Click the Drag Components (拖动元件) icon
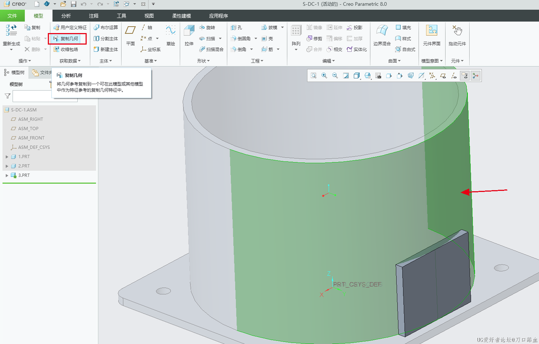This screenshot has height=344, width=539. pyautogui.click(x=457, y=35)
